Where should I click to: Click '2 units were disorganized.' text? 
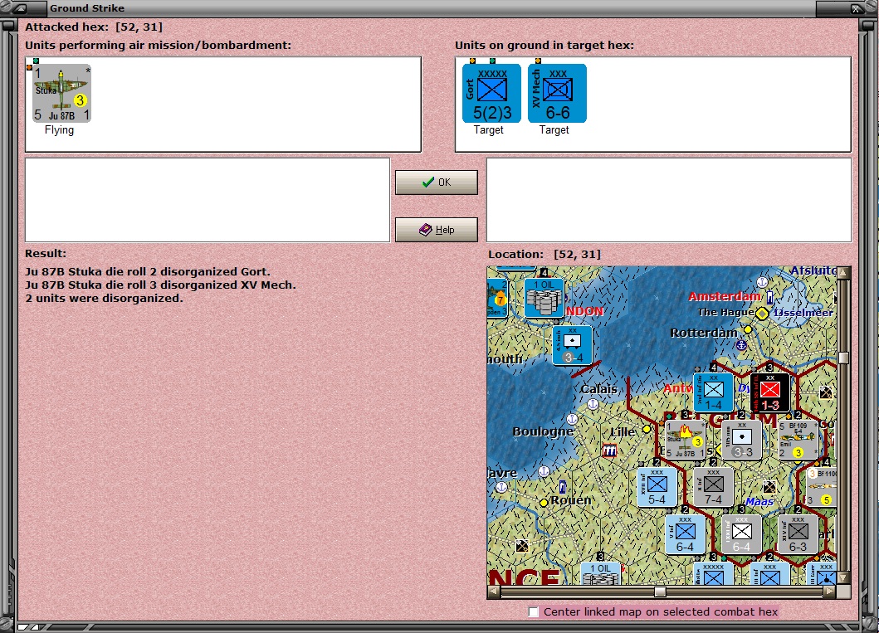click(x=105, y=298)
